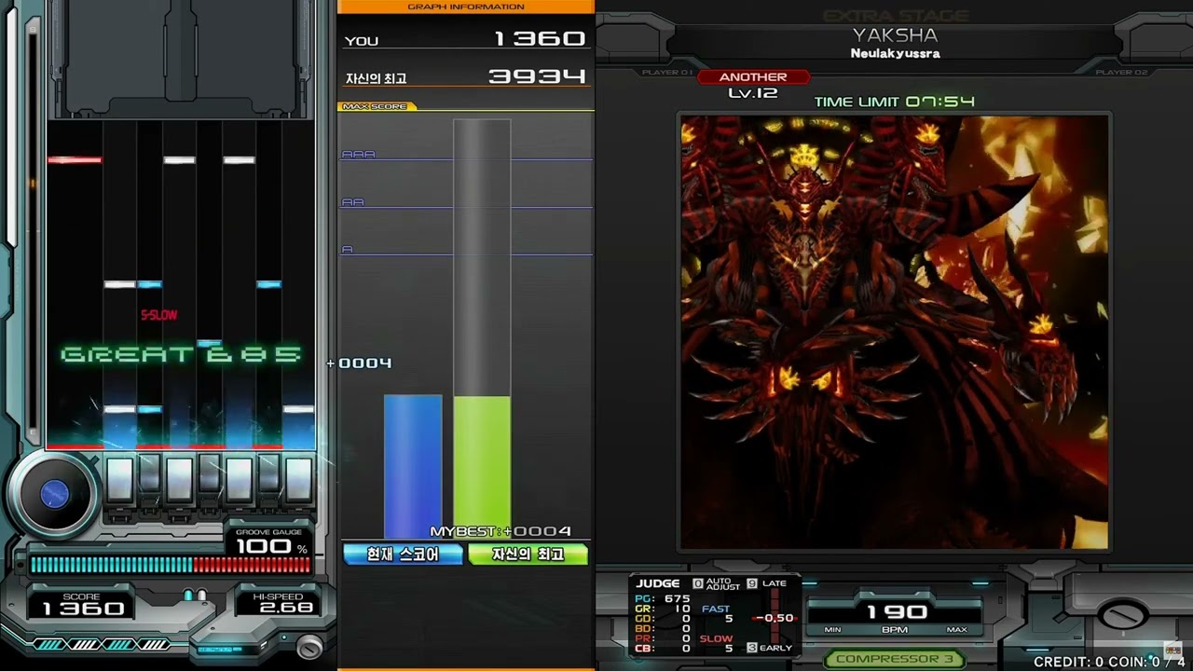The image size is (1193, 671).
Task: Click the AAA grade line label
Action: pyautogui.click(x=359, y=155)
